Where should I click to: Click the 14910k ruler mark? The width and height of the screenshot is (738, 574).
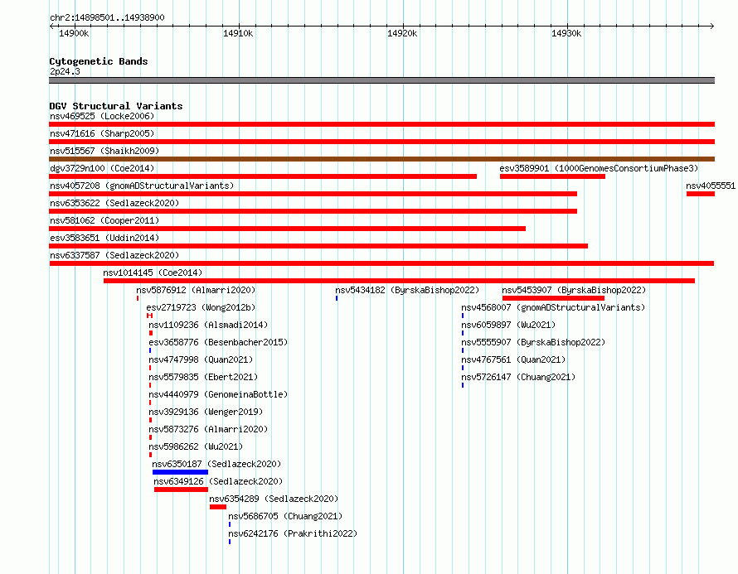click(x=238, y=33)
